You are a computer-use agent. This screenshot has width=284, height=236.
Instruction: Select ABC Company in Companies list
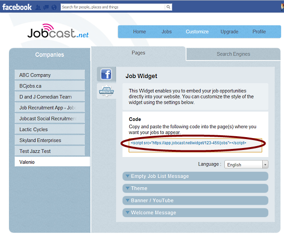click(50, 75)
